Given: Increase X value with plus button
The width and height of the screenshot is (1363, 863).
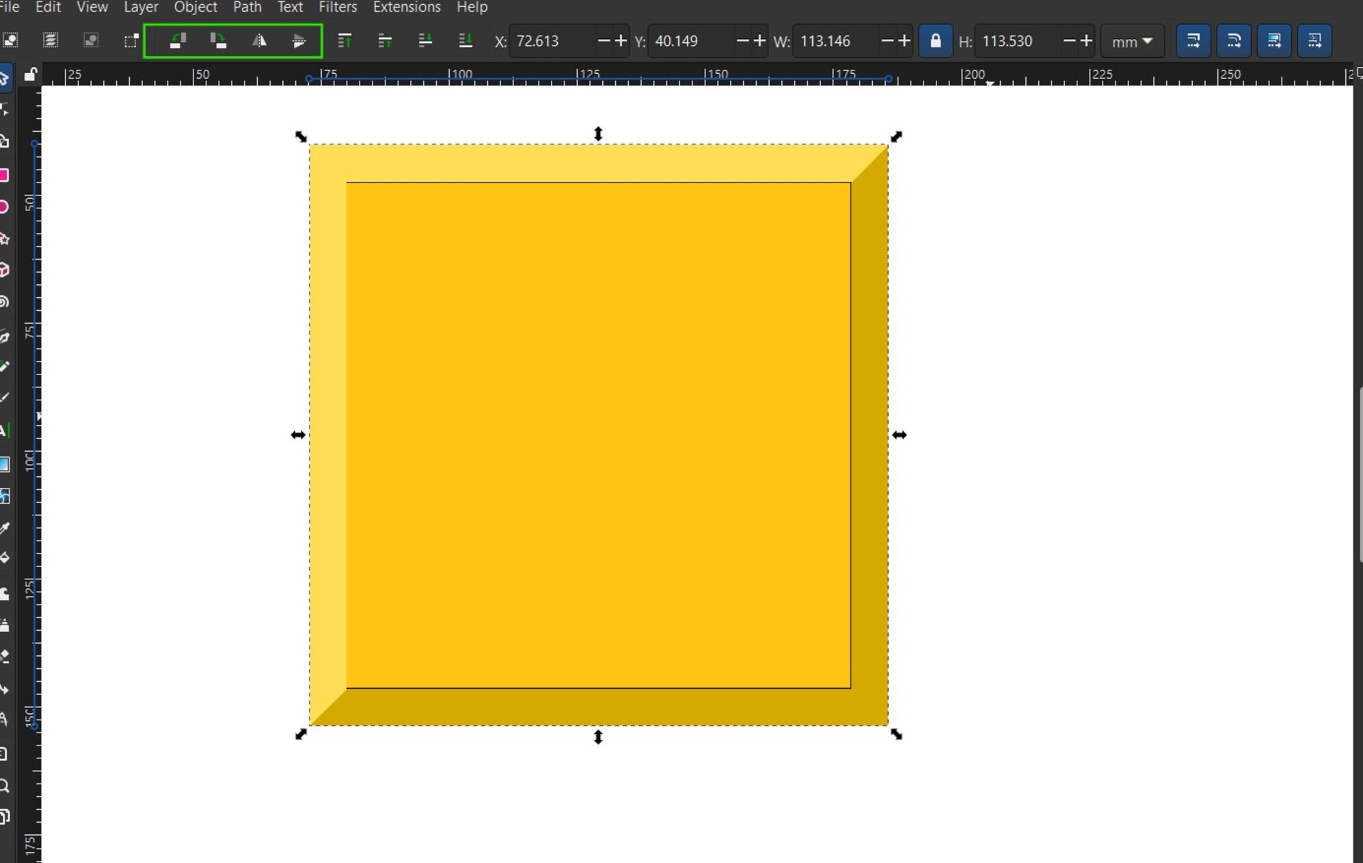Looking at the screenshot, I should 621,41.
